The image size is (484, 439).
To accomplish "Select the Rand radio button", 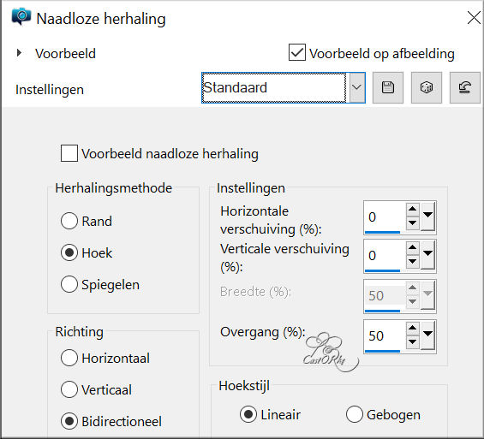I will (x=69, y=221).
